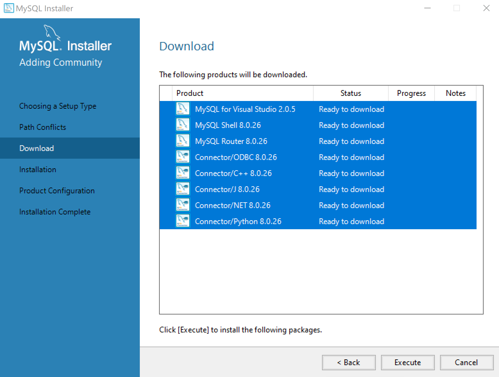Close the MySQL Installer window

(486, 8)
